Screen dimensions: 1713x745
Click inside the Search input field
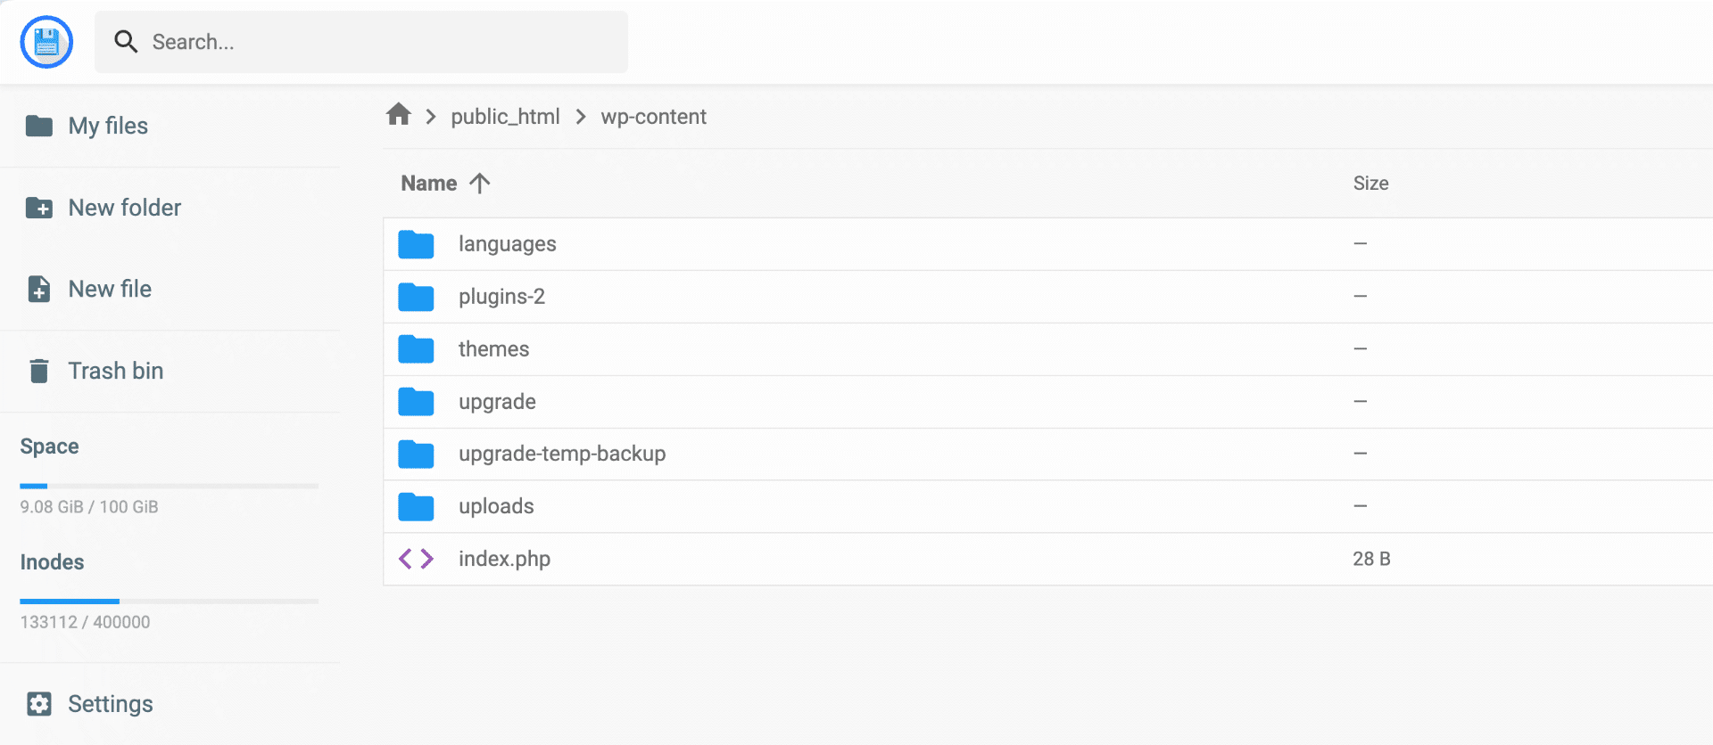pos(361,42)
